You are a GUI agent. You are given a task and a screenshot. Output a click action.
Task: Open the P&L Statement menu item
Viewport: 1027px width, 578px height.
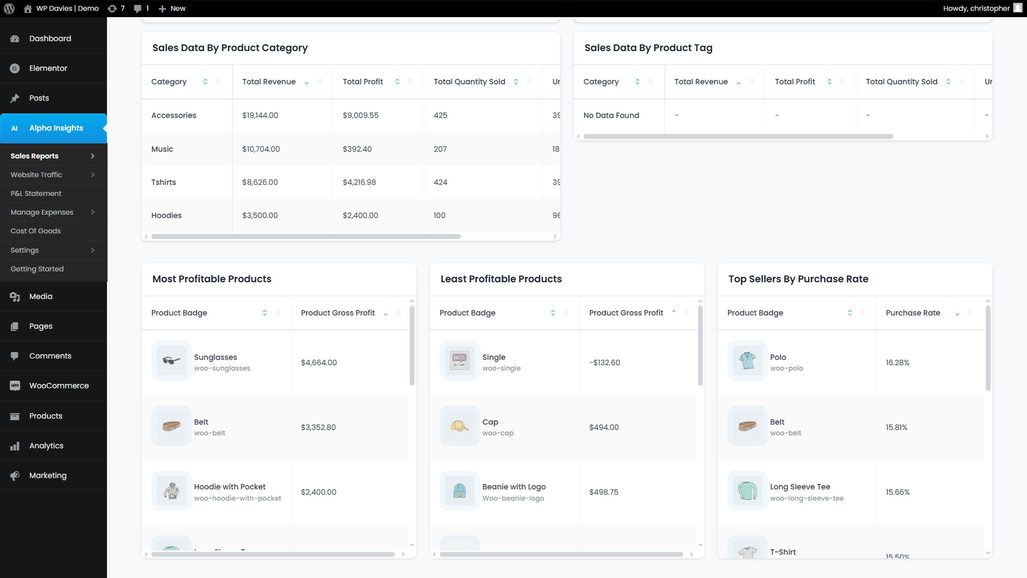pos(36,194)
